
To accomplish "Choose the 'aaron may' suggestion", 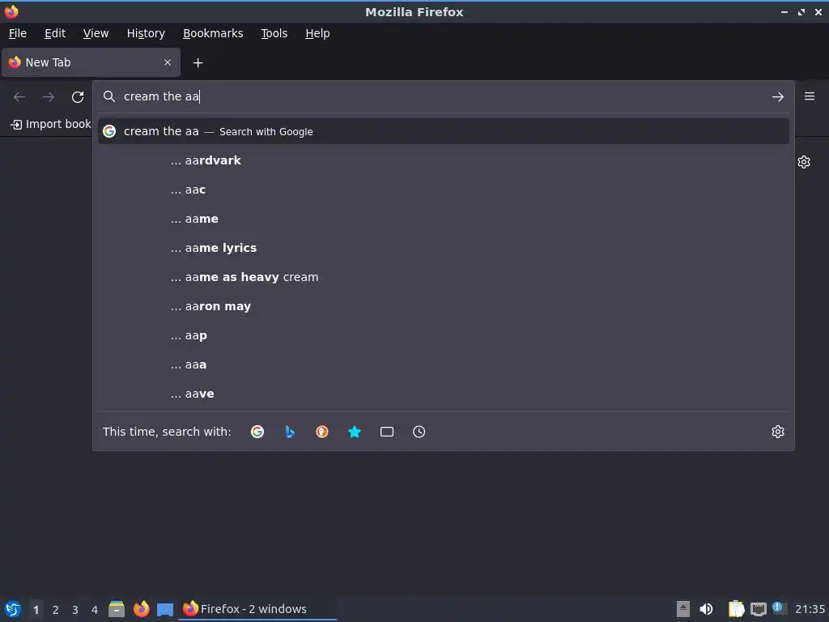I will (443, 306).
